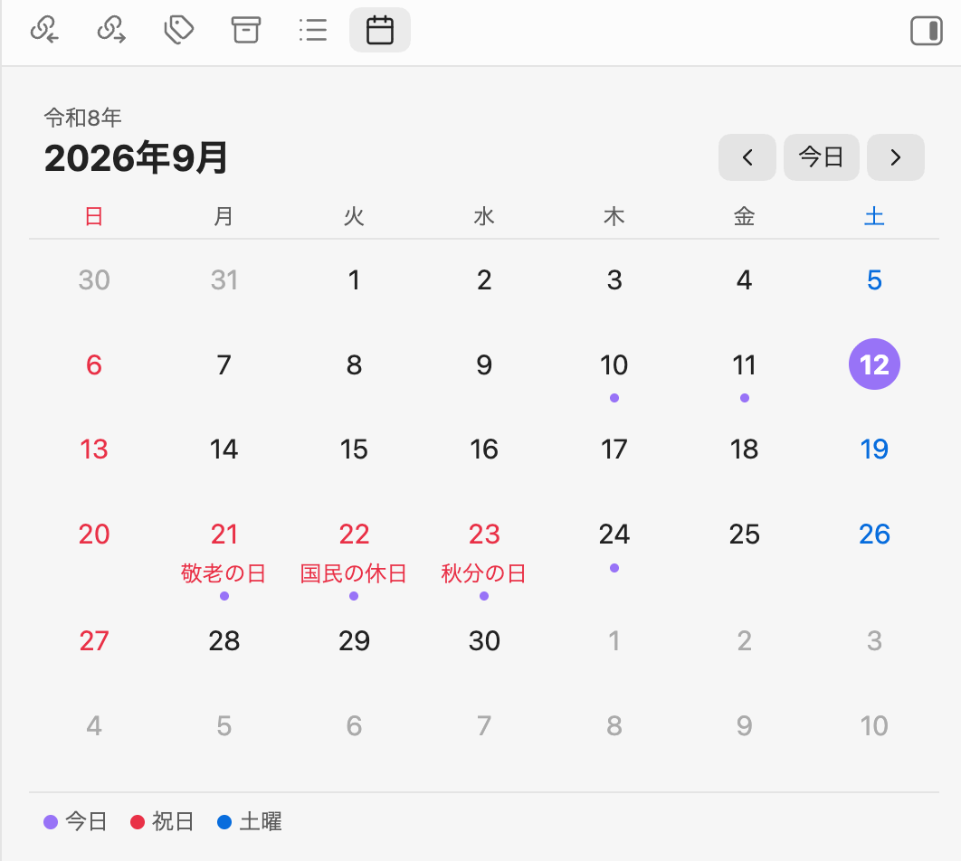961x861 pixels.
Task: Select Saturday September 5
Action: click(874, 280)
